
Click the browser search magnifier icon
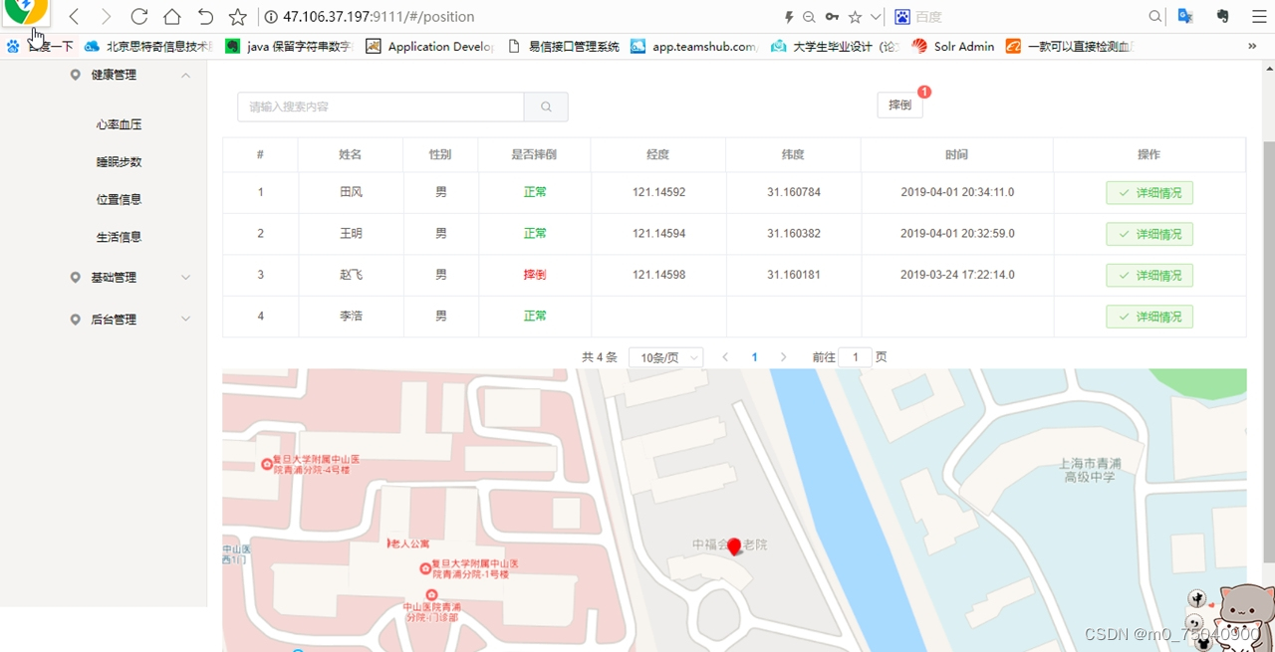coord(1155,17)
